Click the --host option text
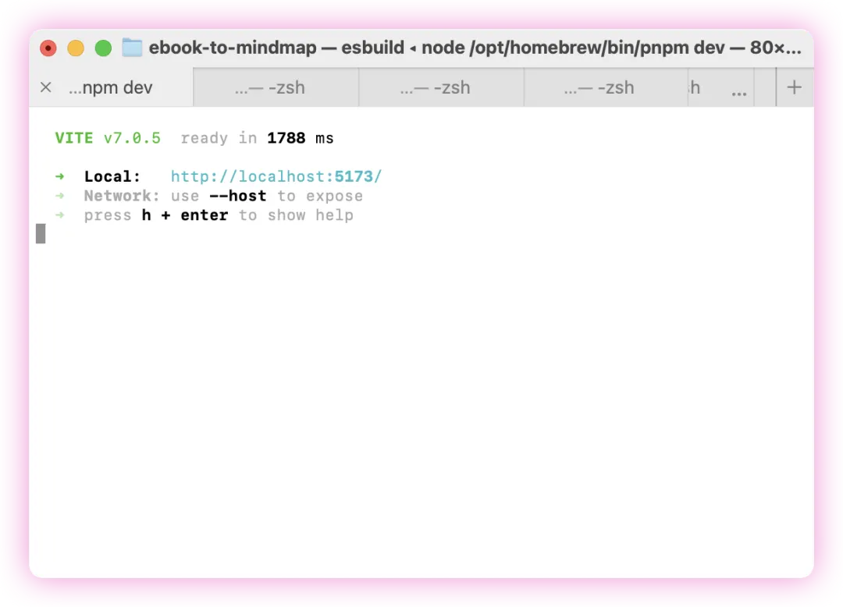 (x=237, y=196)
